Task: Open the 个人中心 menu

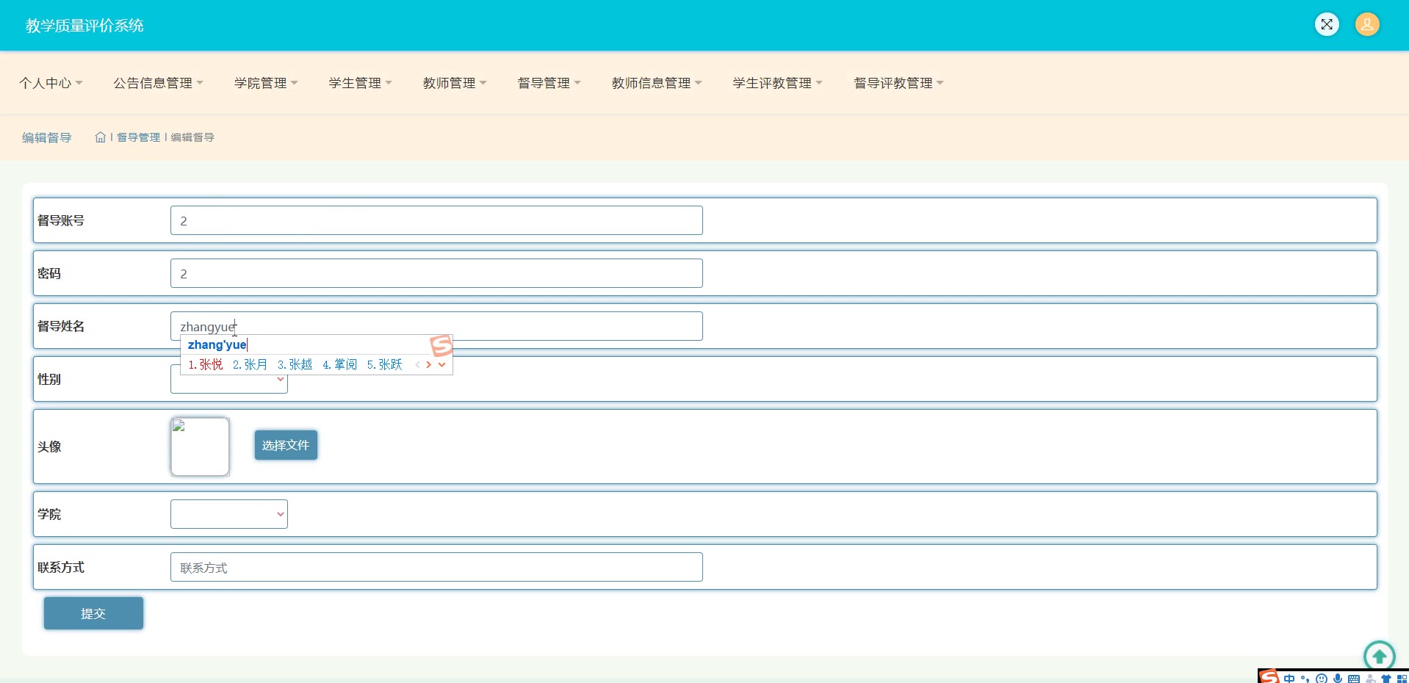Action: (x=51, y=83)
